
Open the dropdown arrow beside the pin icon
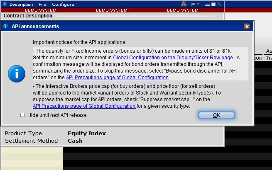[198, 4]
